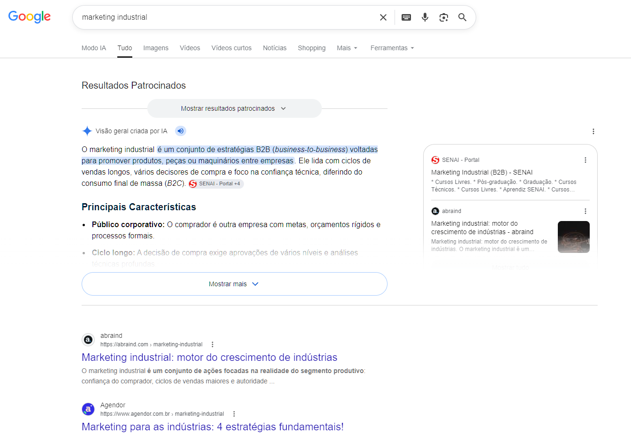Switch to Imagens tab
The height and width of the screenshot is (435, 631).
156,48
